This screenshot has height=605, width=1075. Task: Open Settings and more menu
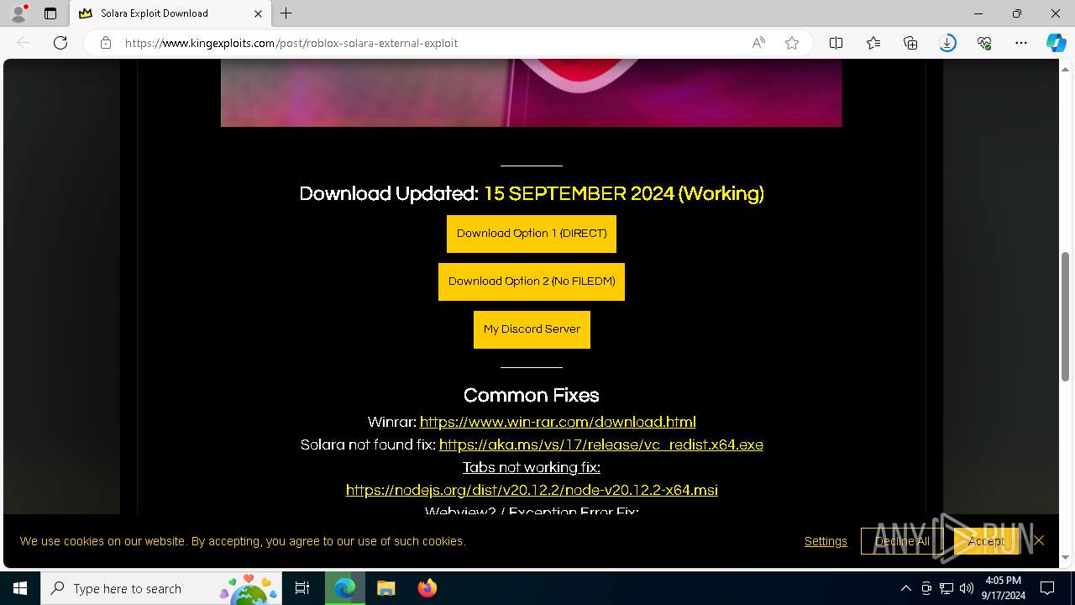pyautogui.click(x=1021, y=43)
